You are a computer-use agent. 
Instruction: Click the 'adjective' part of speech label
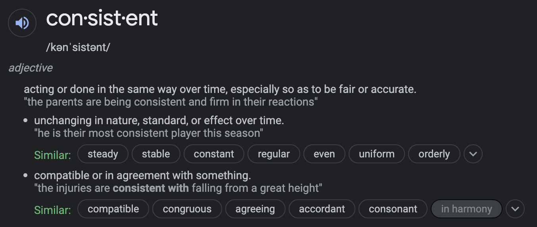[31, 68]
